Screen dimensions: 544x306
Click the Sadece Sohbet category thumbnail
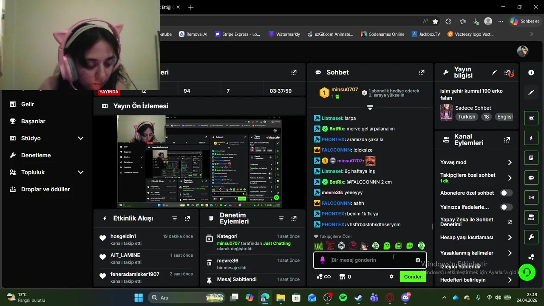[446, 113]
